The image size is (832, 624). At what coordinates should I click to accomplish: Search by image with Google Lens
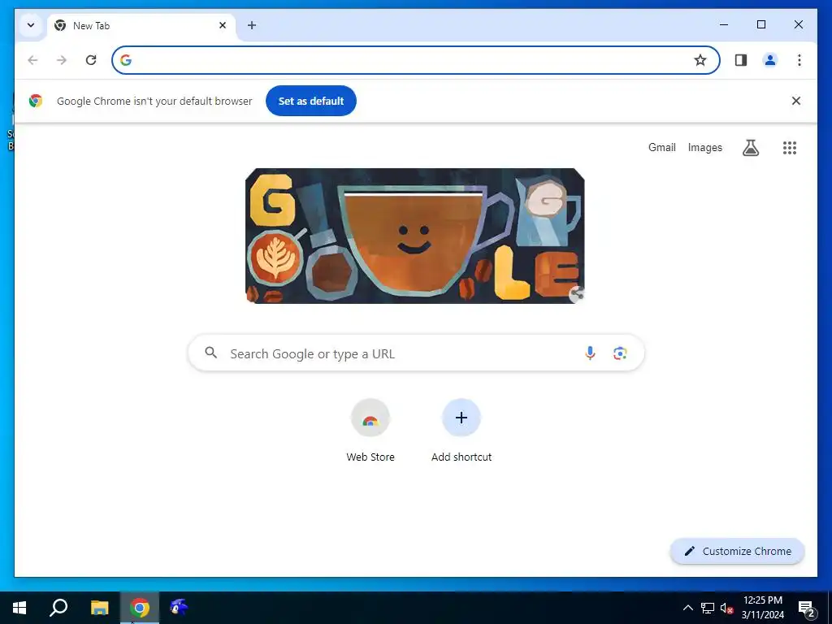620,353
